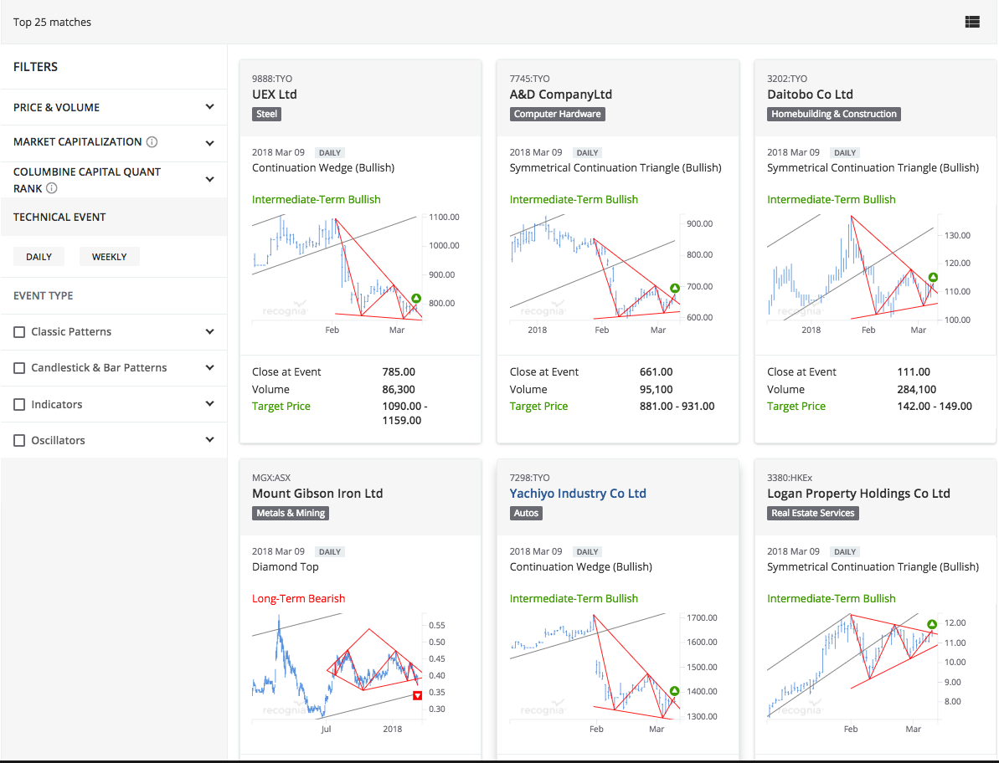999x763 pixels.
Task: Check the Indicators filter
Action: [18, 404]
